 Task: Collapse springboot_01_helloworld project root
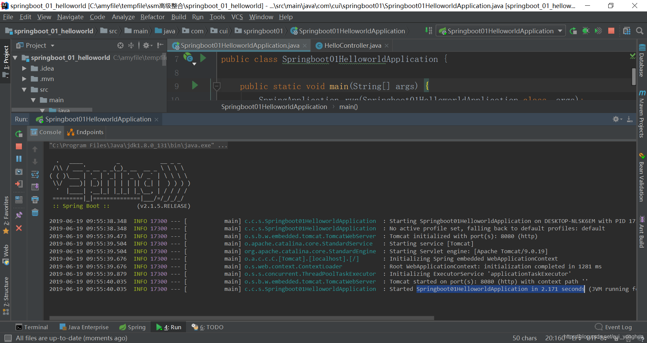coord(15,58)
